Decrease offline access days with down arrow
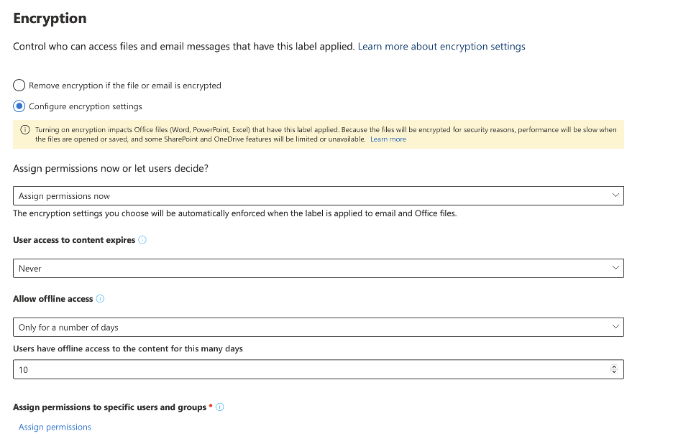The image size is (673, 444). (x=613, y=372)
